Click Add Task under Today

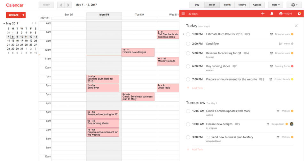click(x=197, y=88)
